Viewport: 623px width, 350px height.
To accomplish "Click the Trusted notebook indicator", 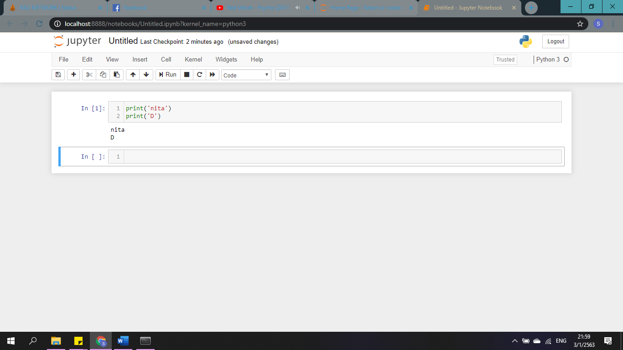I will [505, 60].
